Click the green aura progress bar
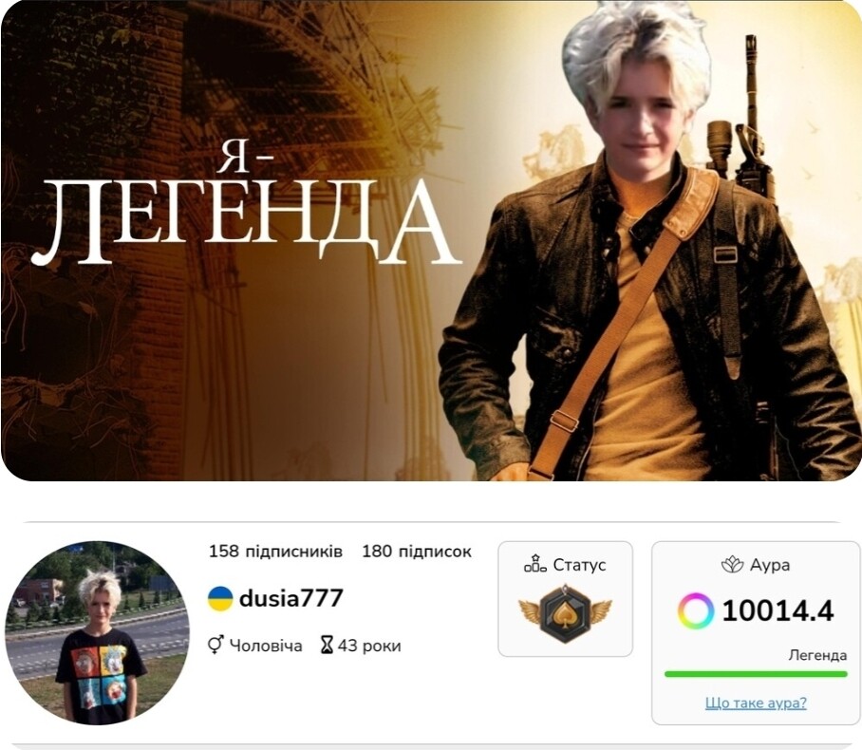The width and height of the screenshot is (862, 750). click(756, 674)
